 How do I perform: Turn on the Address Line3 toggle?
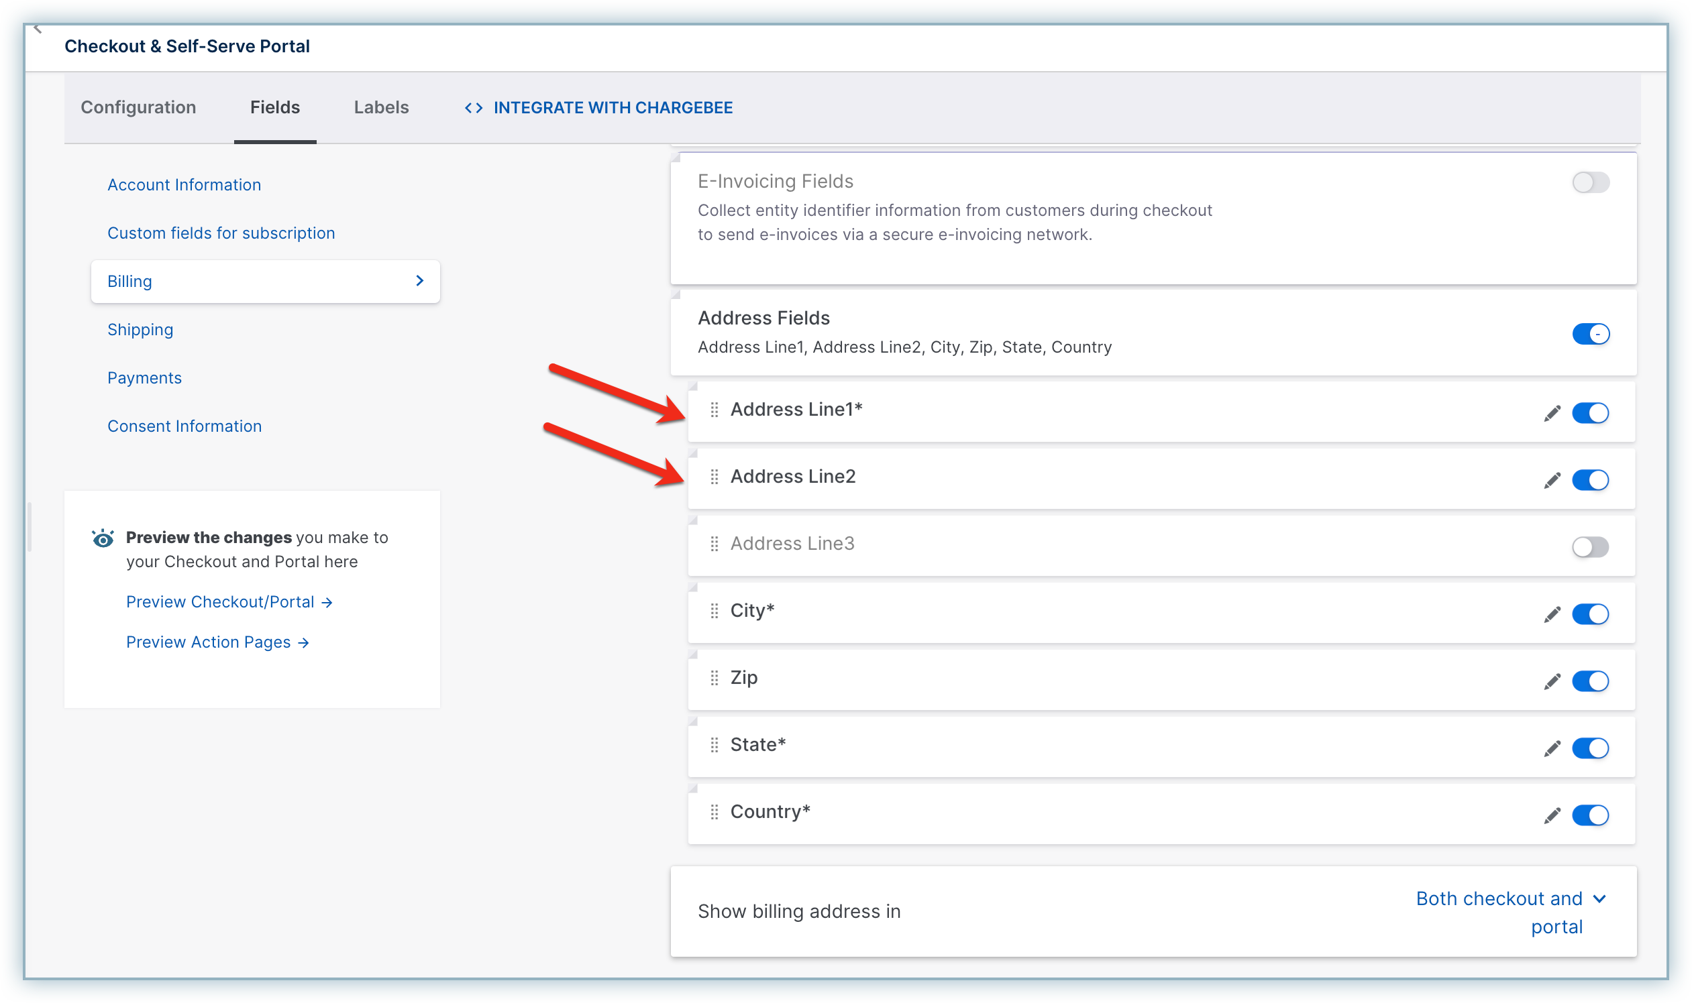[x=1590, y=547]
